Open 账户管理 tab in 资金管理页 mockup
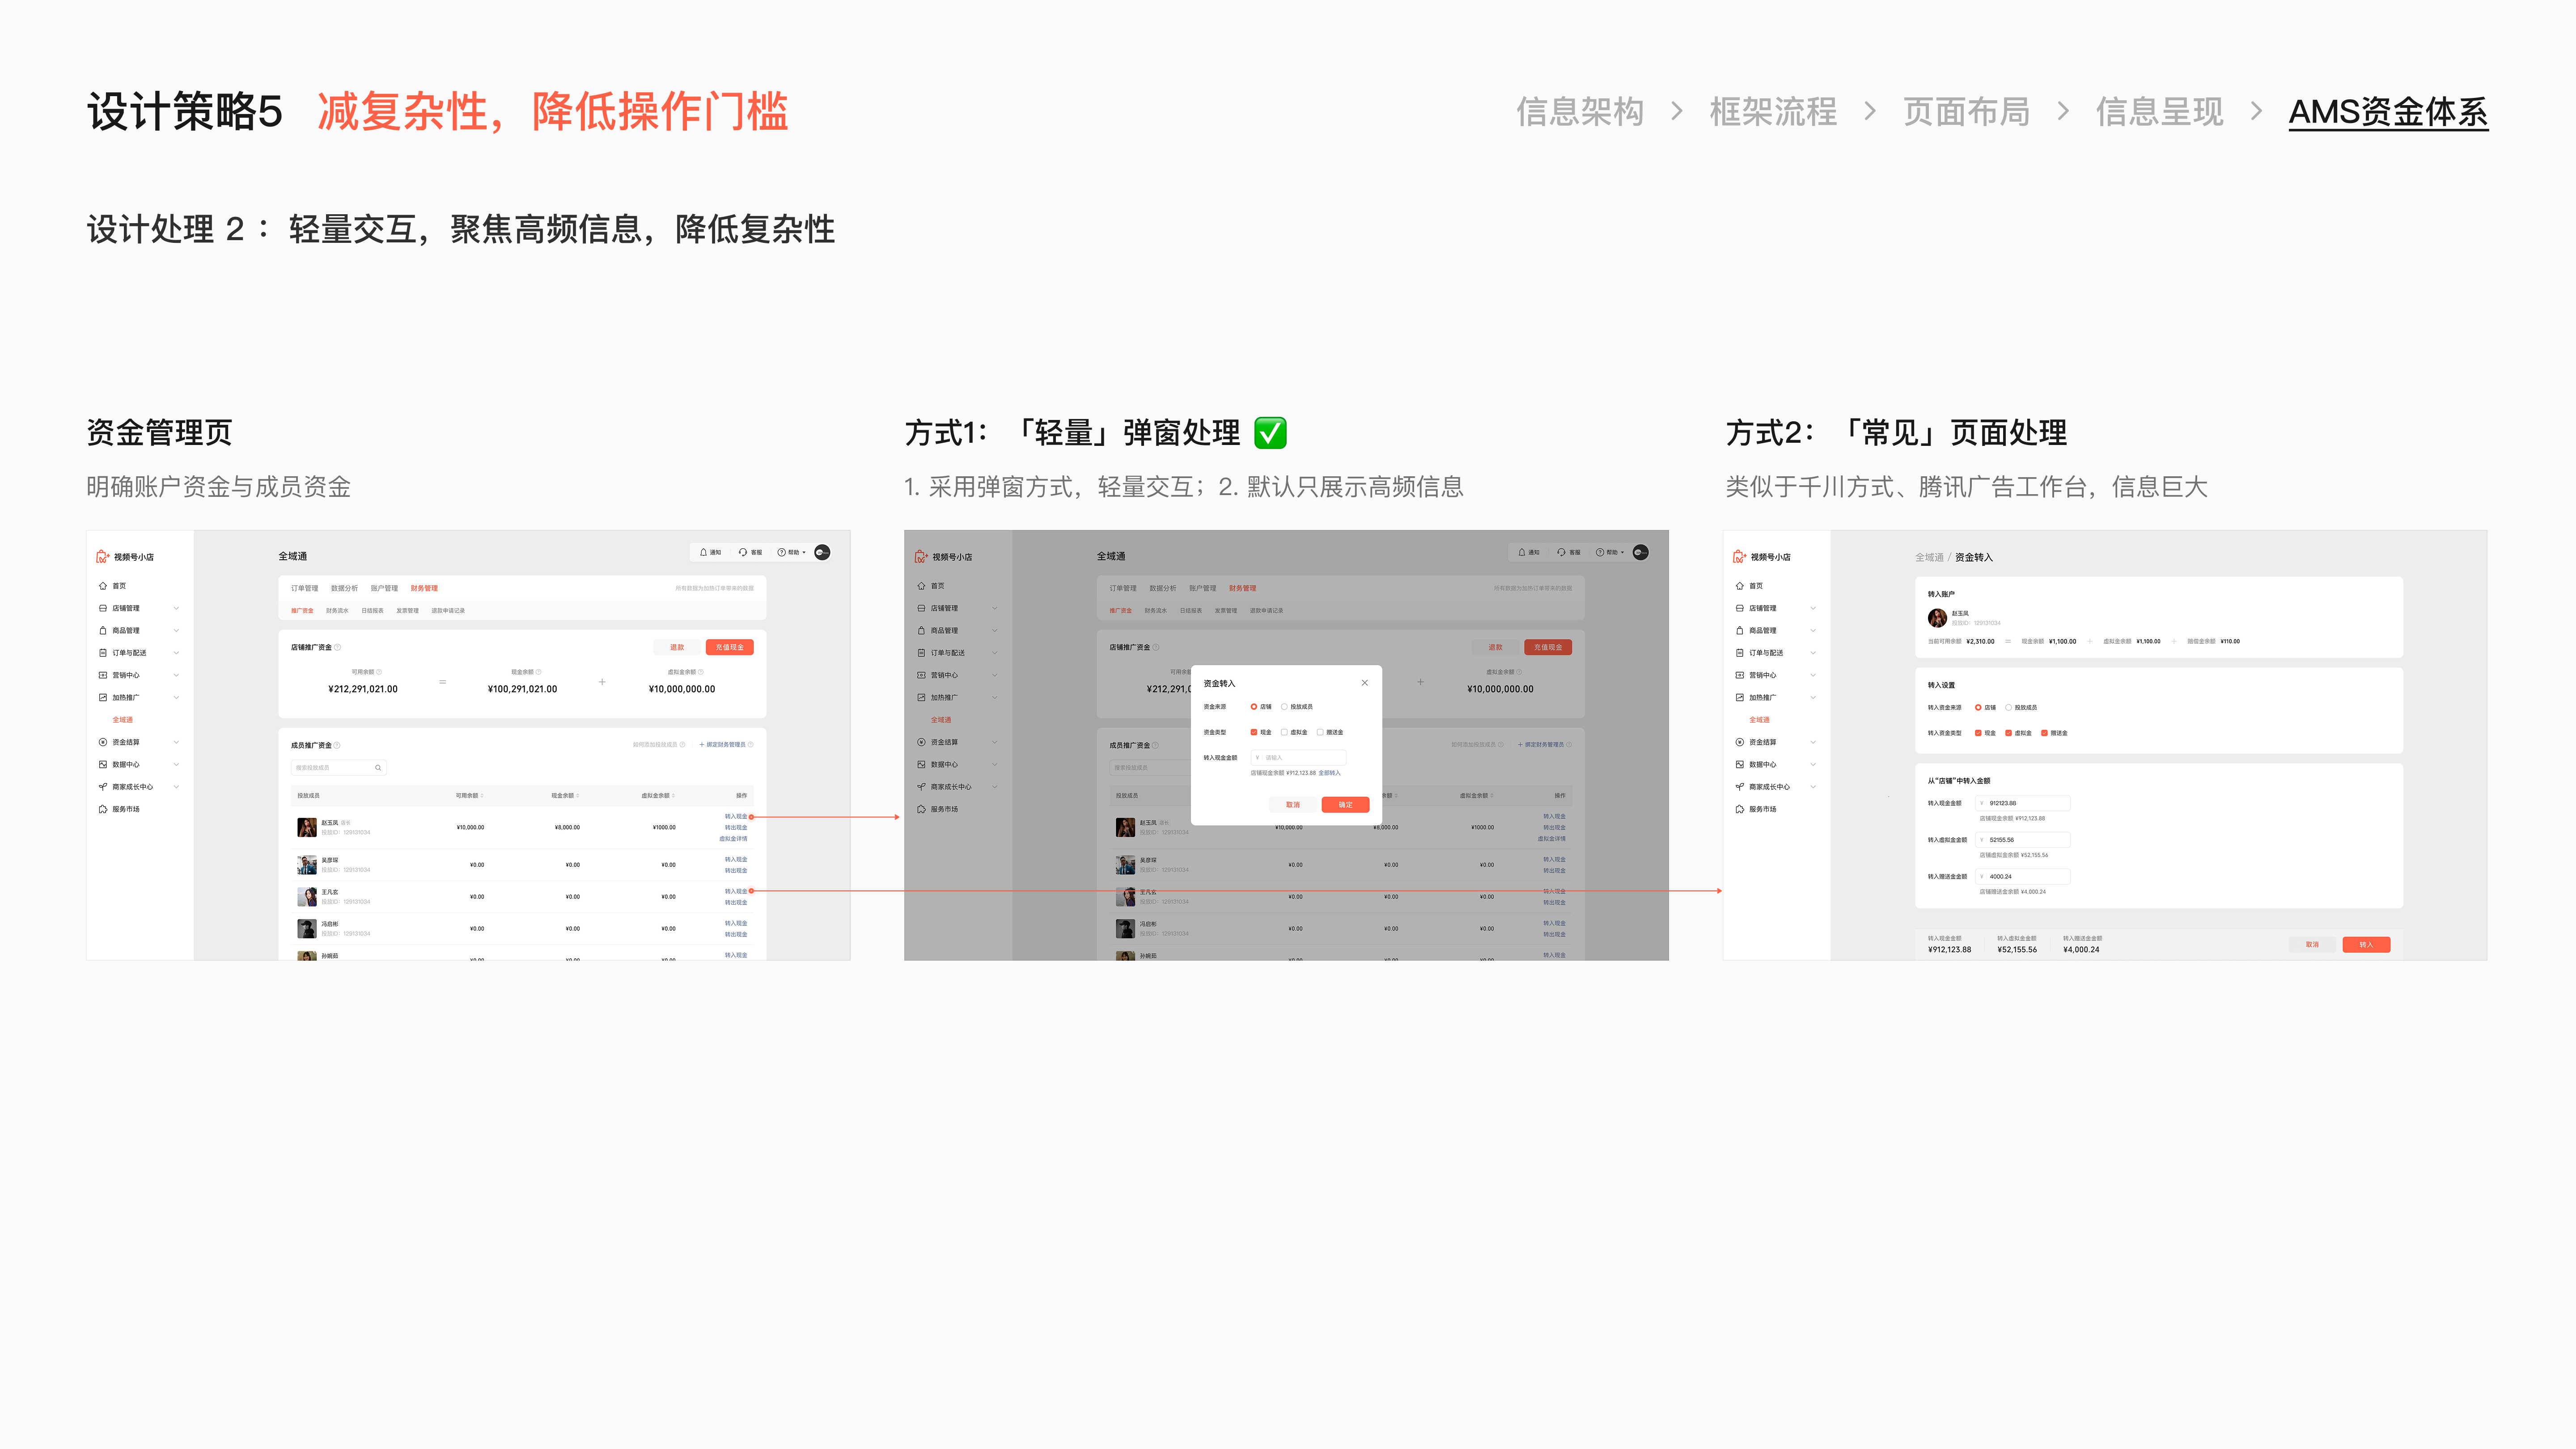 point(384,588)
